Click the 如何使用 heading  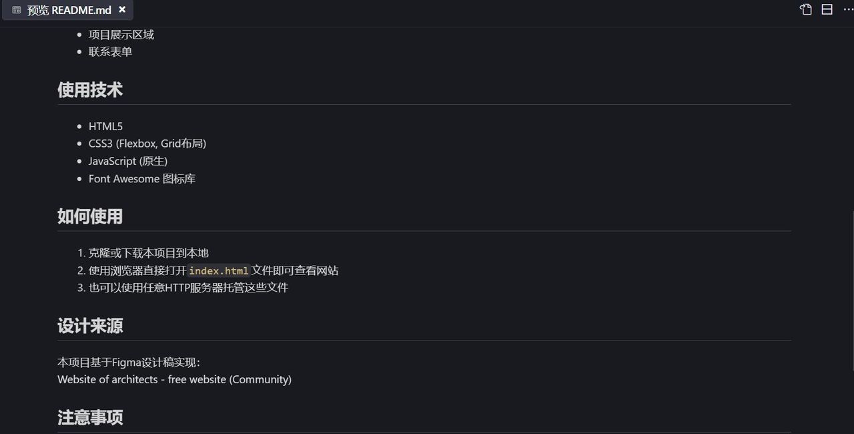tap(90, 216)
